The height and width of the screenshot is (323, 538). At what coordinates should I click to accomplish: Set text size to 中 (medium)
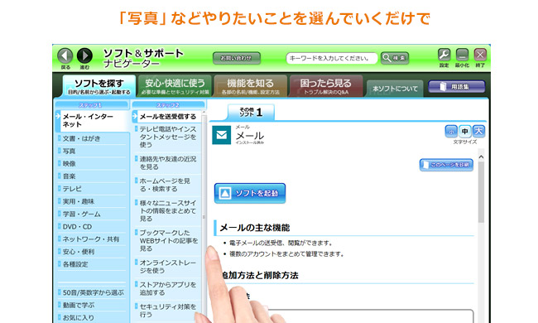(464, 131)
